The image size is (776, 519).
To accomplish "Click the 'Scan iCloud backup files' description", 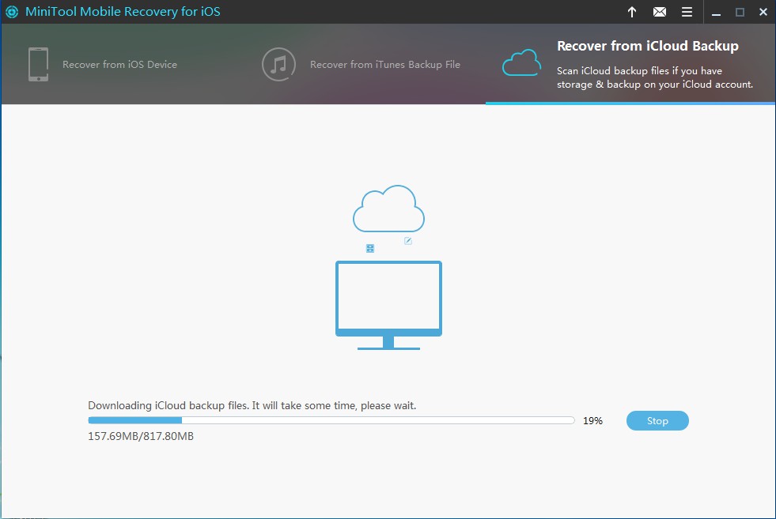I will coord(655,77).
